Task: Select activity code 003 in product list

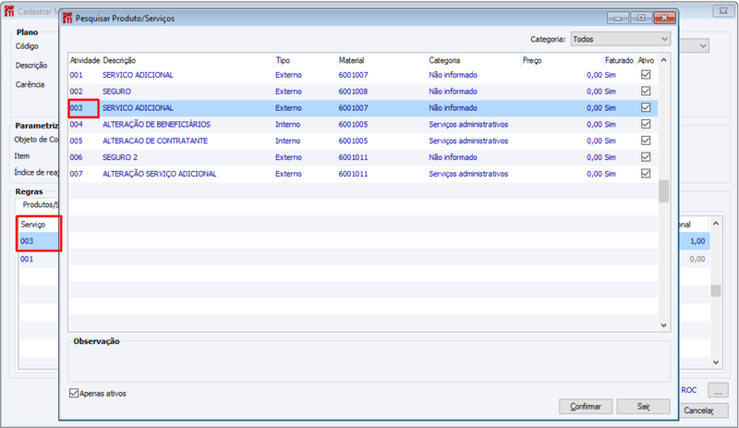Action: click(x=76, y=107)
